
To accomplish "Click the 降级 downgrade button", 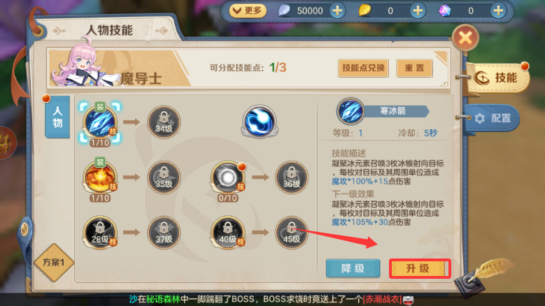I will [353, 268].
